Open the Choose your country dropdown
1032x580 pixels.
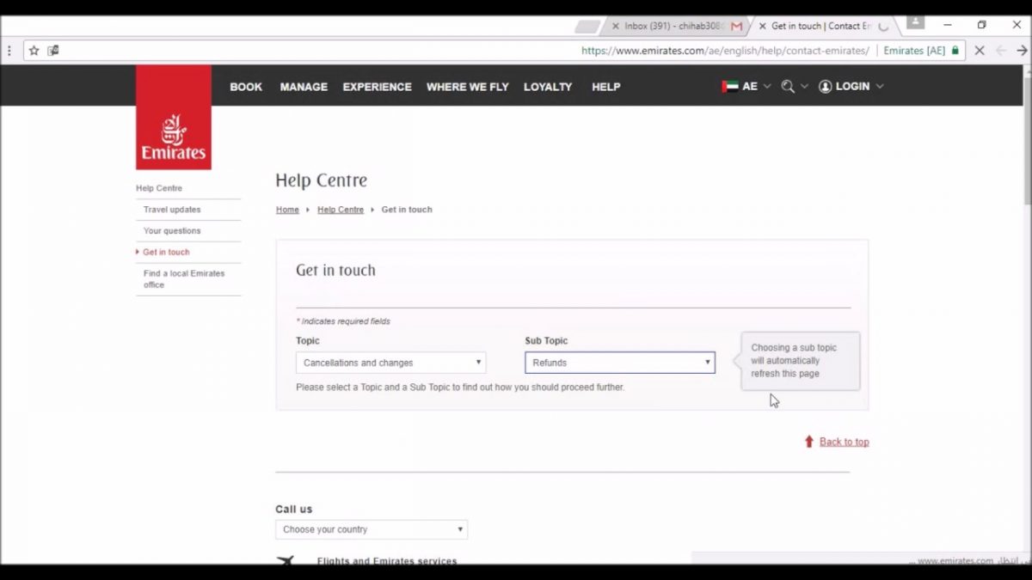coord(372,529)
